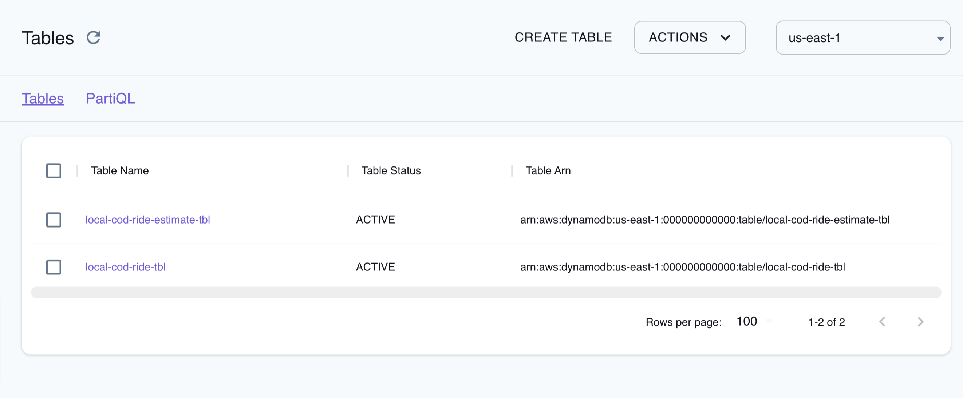Open the ACTIONS menu via its chevron
This screenshot has height=398, width=963.
(x=726, y=37)
